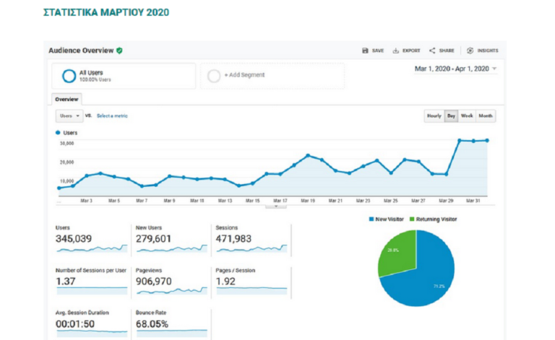
Task: Open the date range Mar 1 - Apr 1 dropdown
Action: click(455, 69)
